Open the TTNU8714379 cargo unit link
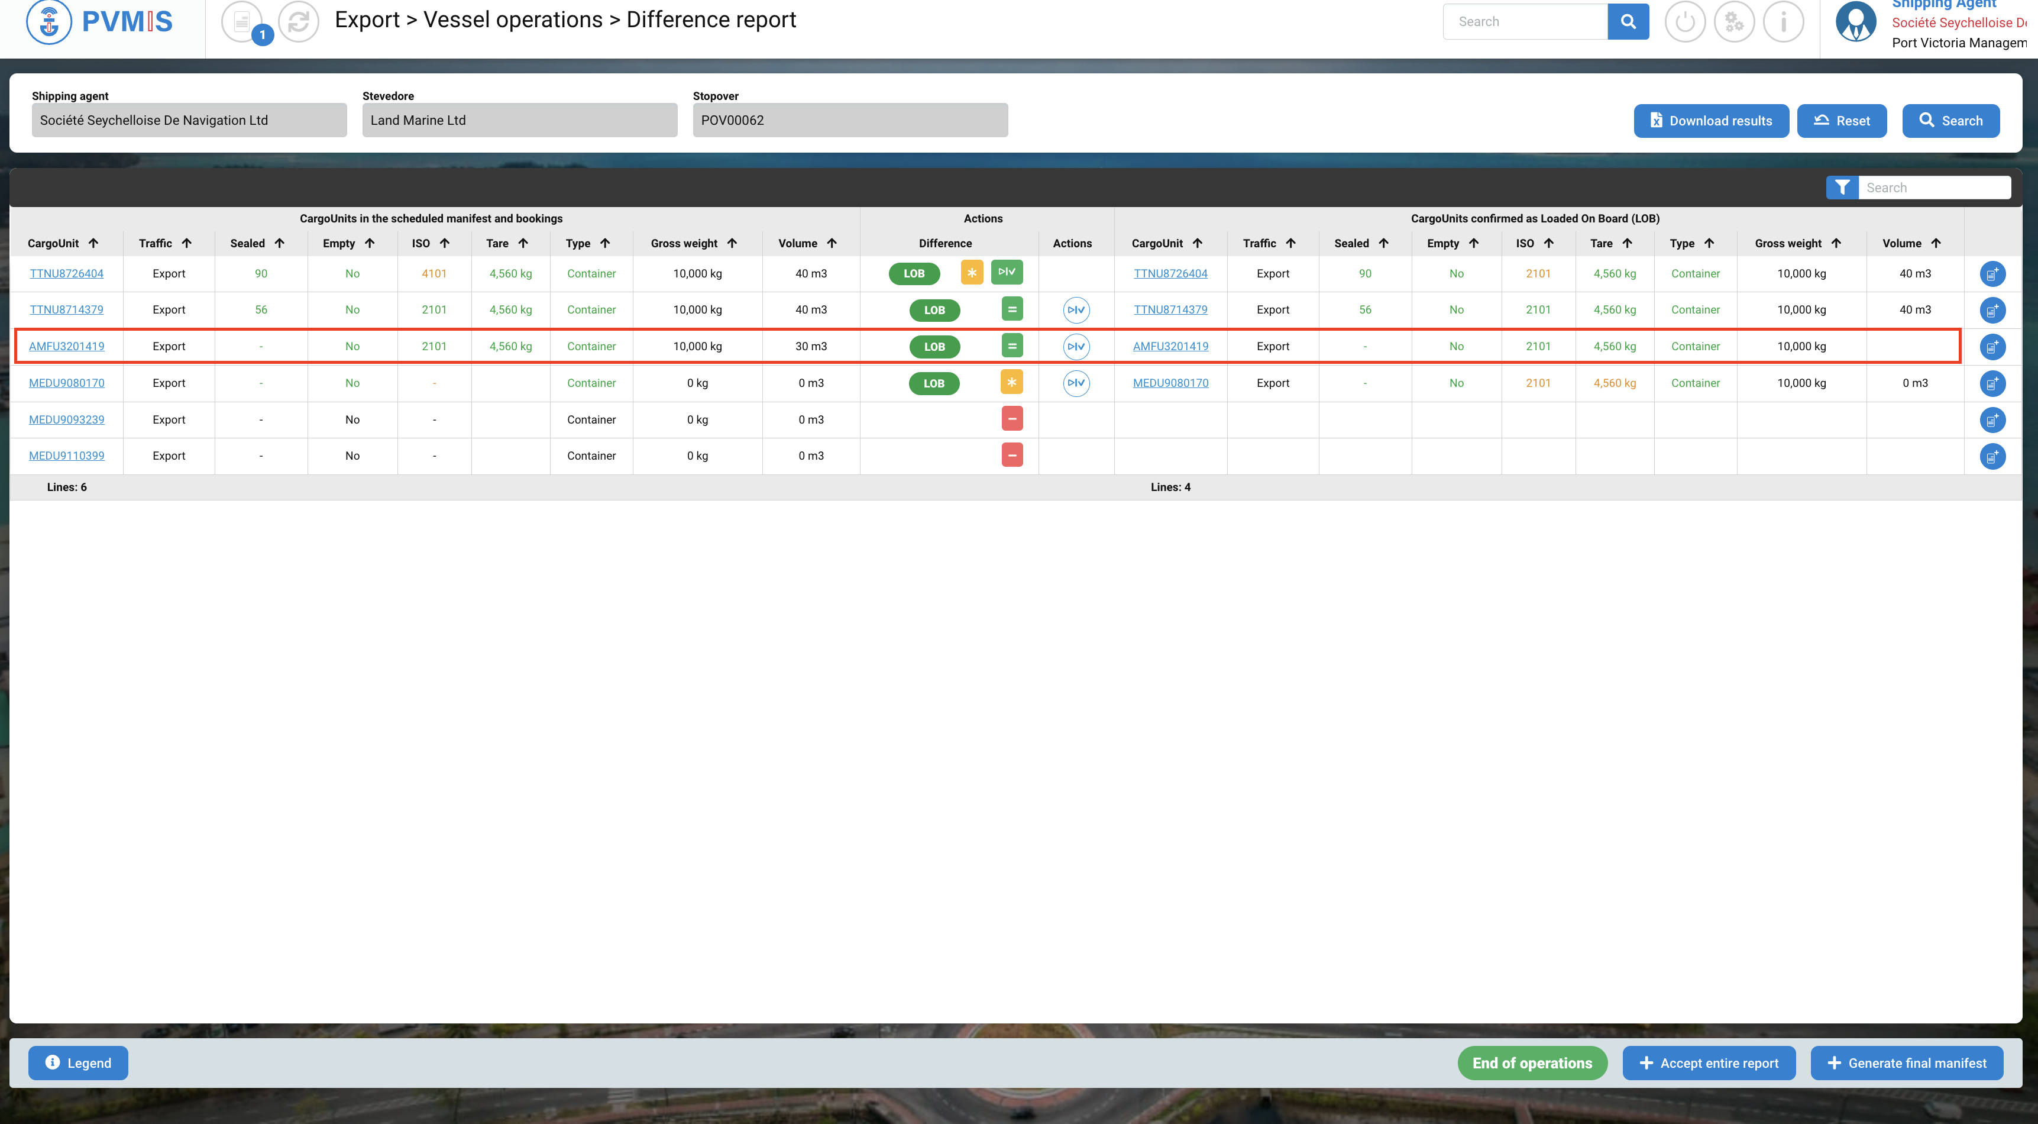The width and height of the screenshot is (2038, 1124). (66, 309)
